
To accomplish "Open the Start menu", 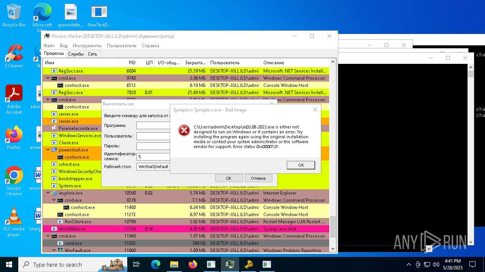I will 9,264.
